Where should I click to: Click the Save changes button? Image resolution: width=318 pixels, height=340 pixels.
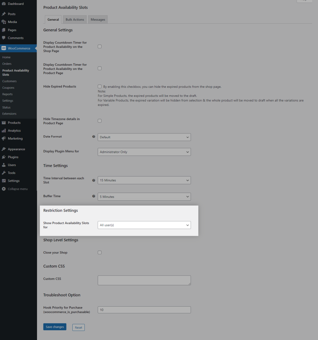pyautogui.click(x=55, y=327)
